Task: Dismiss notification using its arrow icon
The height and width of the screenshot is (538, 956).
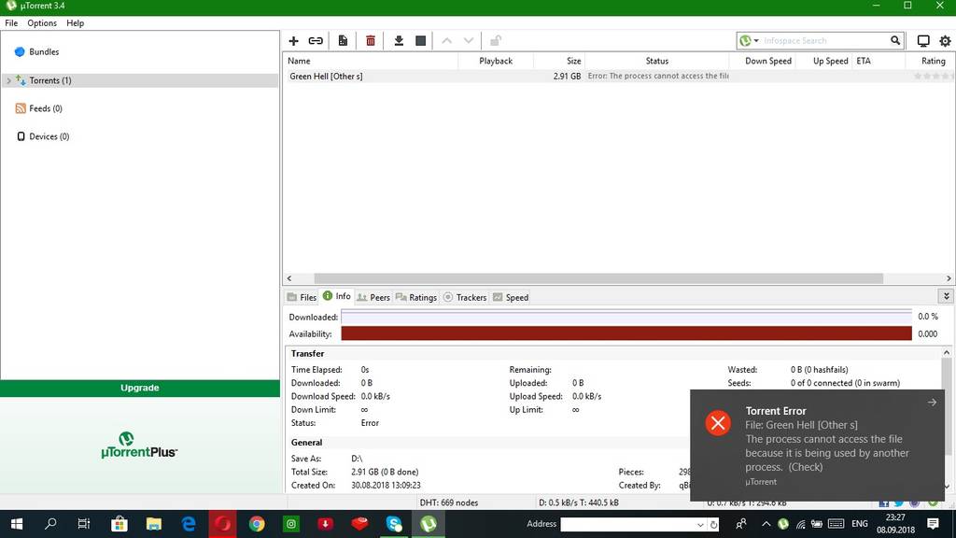Action: pos(932,402)
